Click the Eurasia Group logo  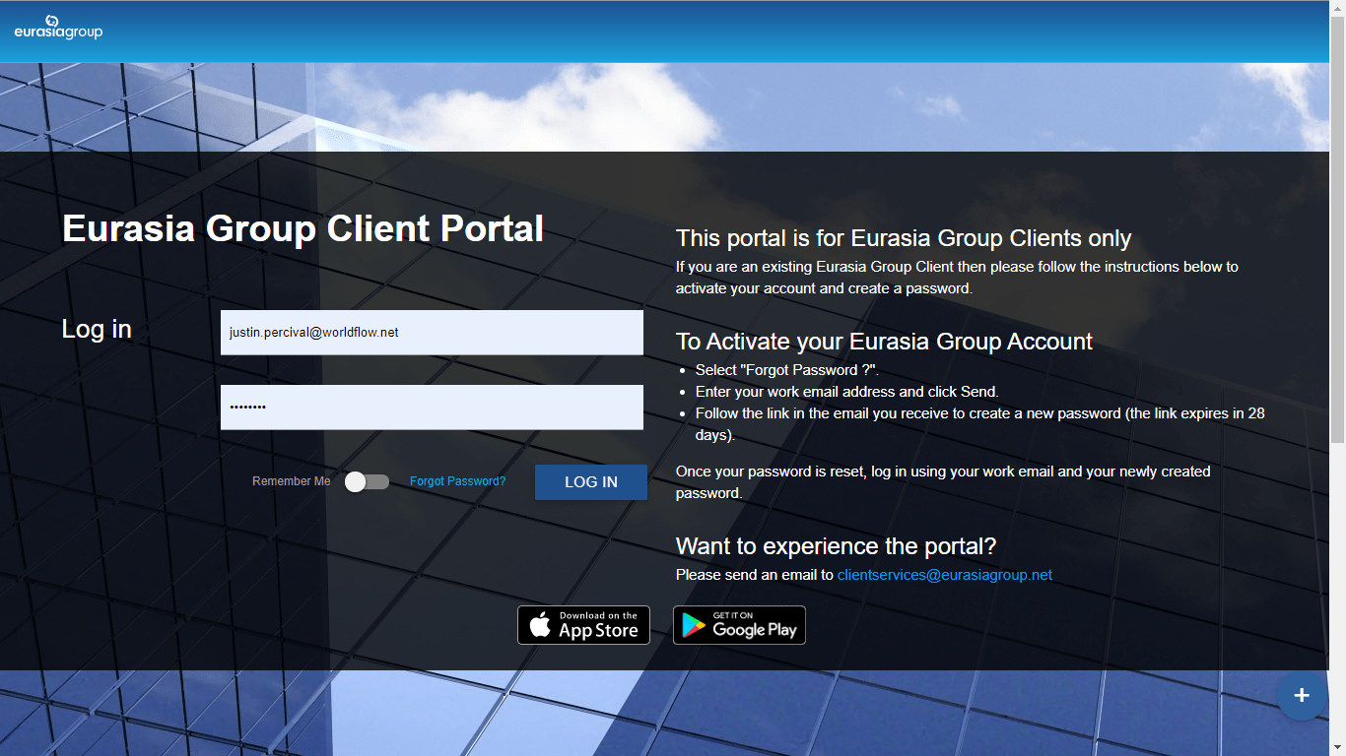coord(57,27)
